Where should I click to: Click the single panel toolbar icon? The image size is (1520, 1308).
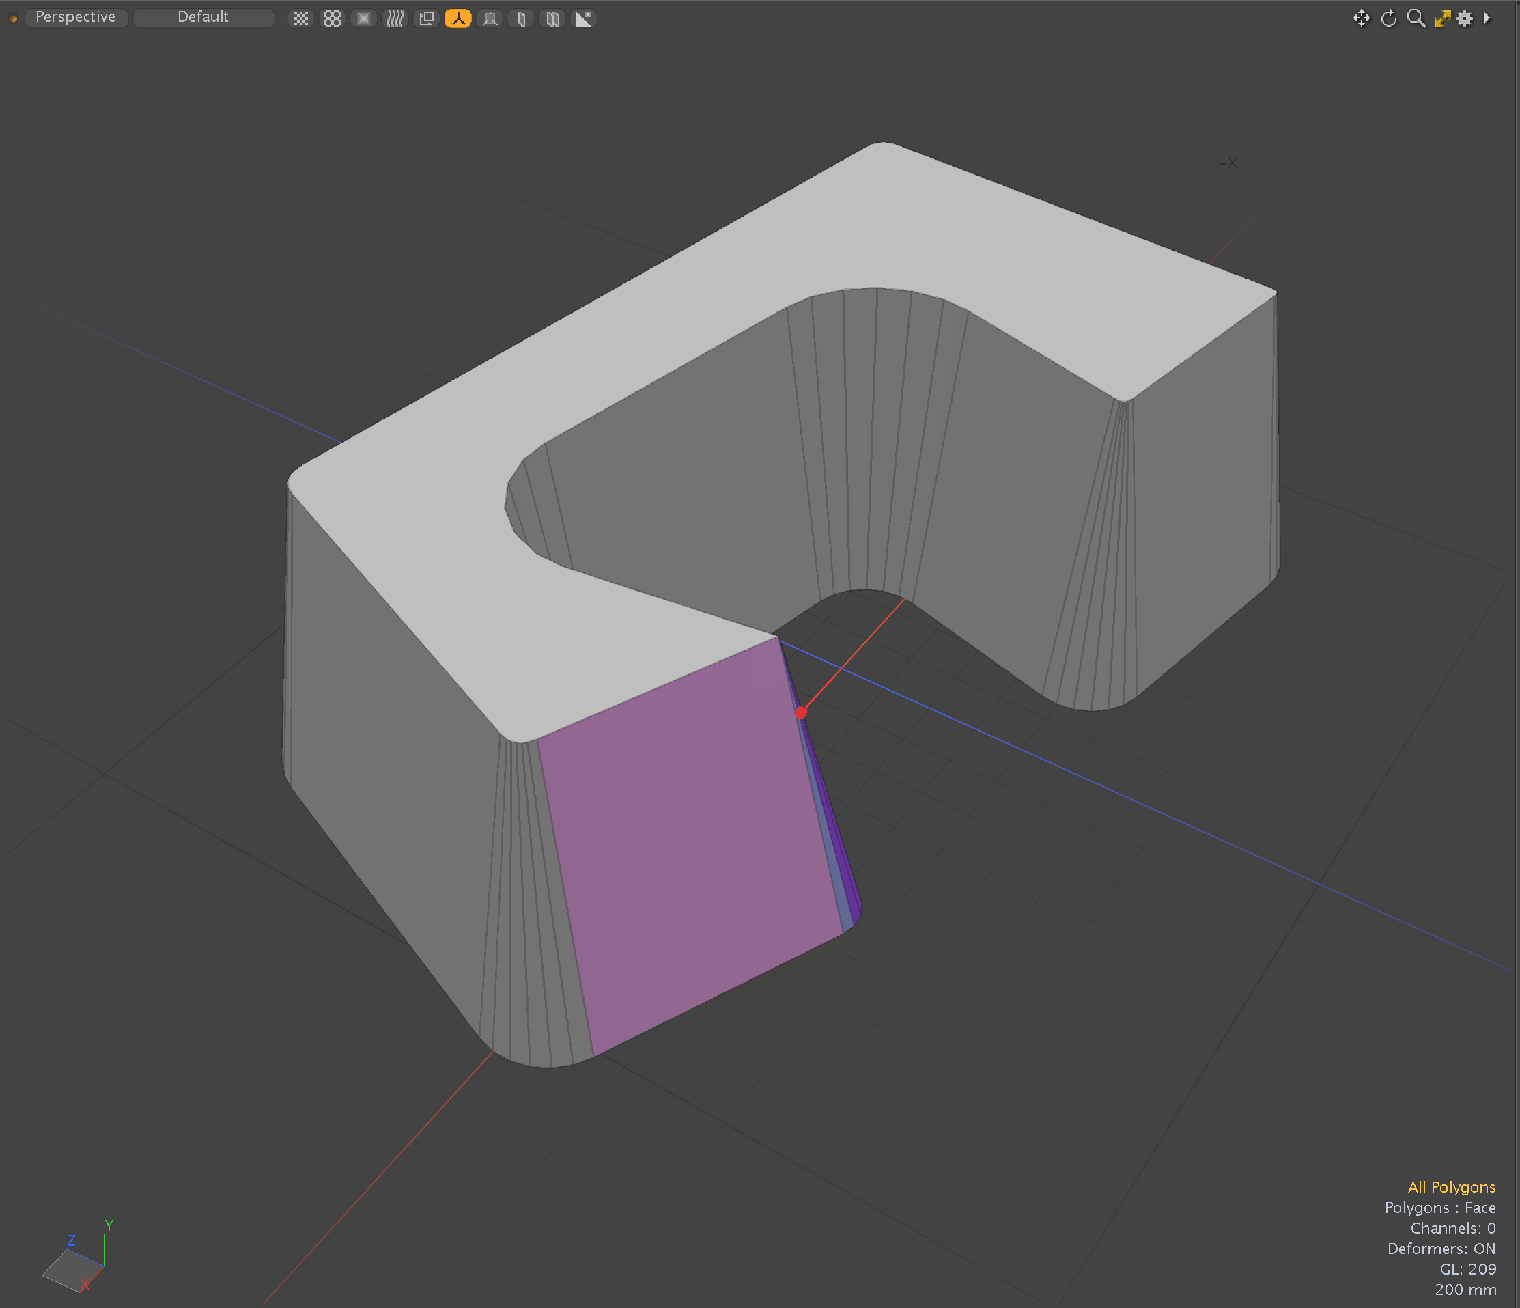[521, 18]
